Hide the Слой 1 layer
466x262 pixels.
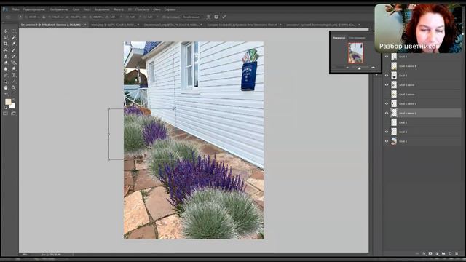point(387,141)
